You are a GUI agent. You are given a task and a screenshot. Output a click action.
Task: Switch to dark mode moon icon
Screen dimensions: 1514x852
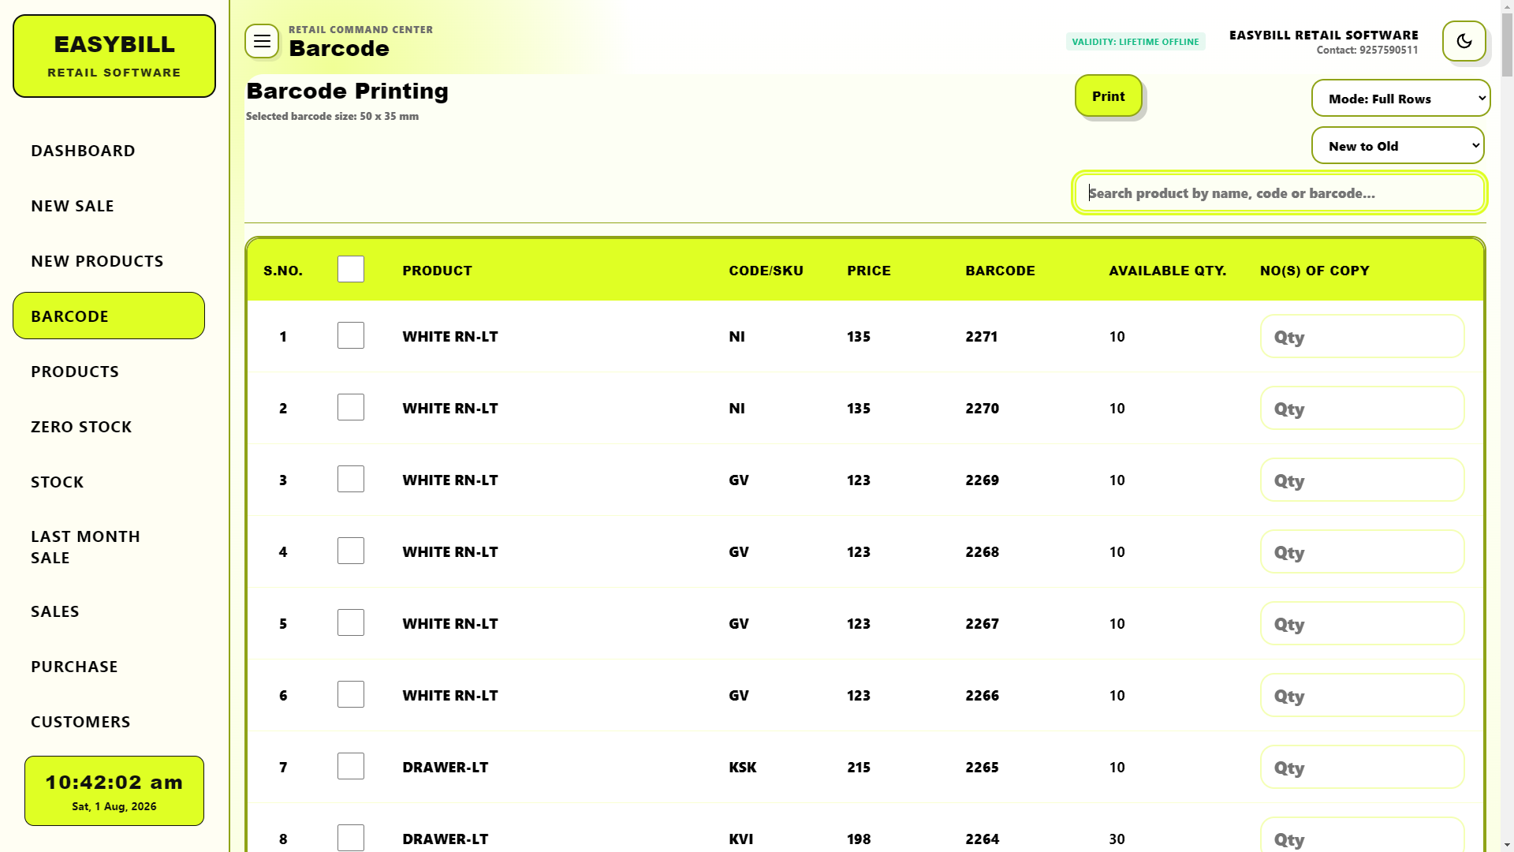(1464, 41)
